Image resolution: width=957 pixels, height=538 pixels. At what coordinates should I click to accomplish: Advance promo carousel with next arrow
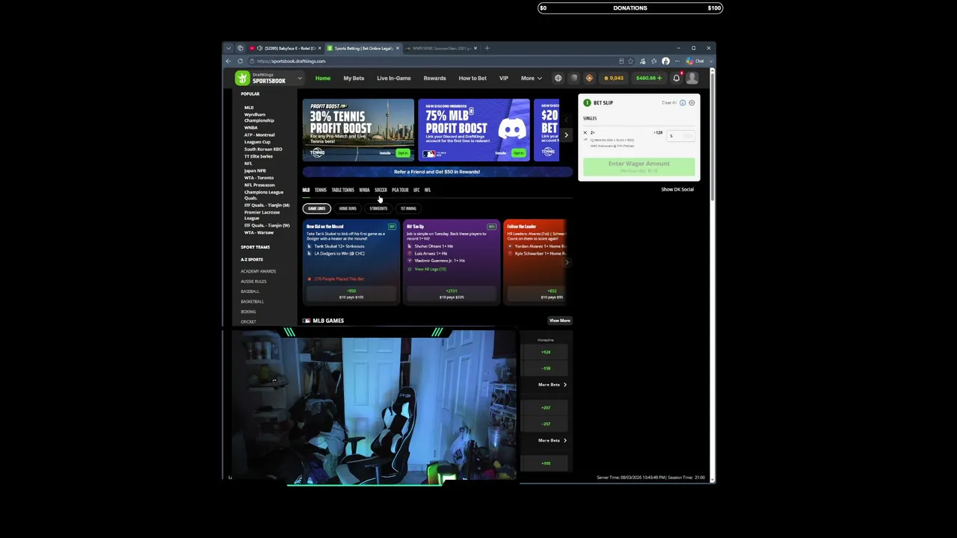pyautogui.click(x=566, y=135)
